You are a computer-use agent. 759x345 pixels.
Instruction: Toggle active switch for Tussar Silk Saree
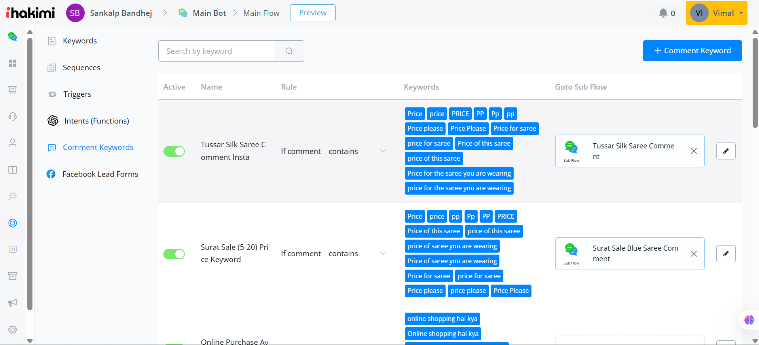(x=174, y=151)
